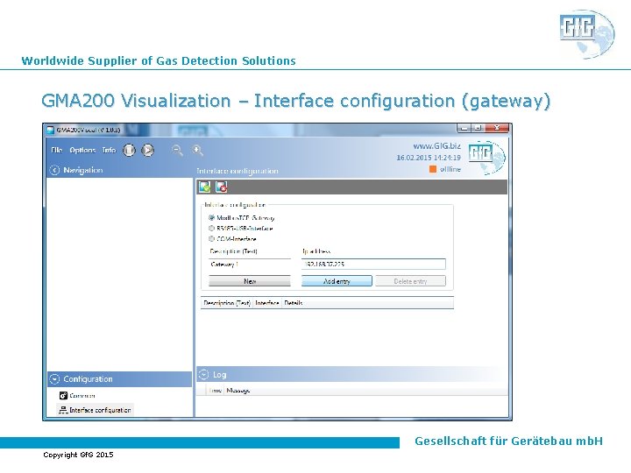Maximize the GMA200Visual window
The width and height of the screenshot is (631, 473).
(x=478, y=128)
